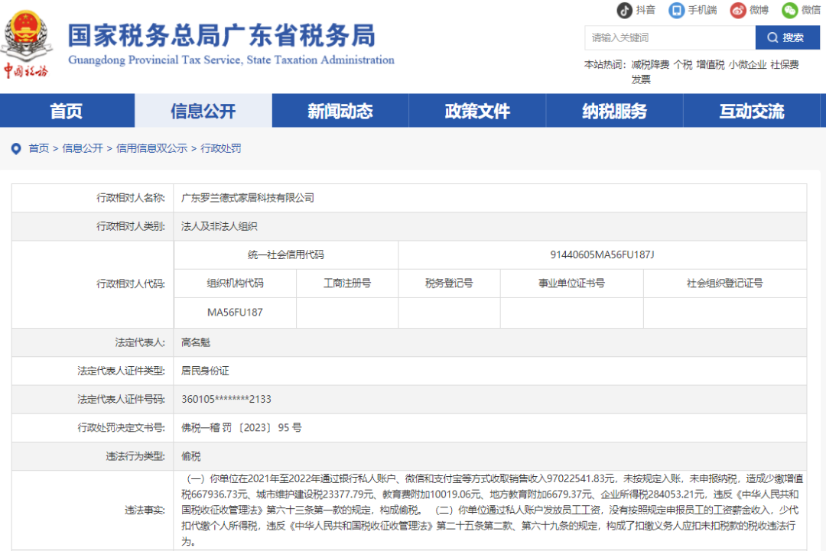Click 行政处罚 breadcrumb link
The height and width of the screenshot is (551, 826).
tap(221, 148)
